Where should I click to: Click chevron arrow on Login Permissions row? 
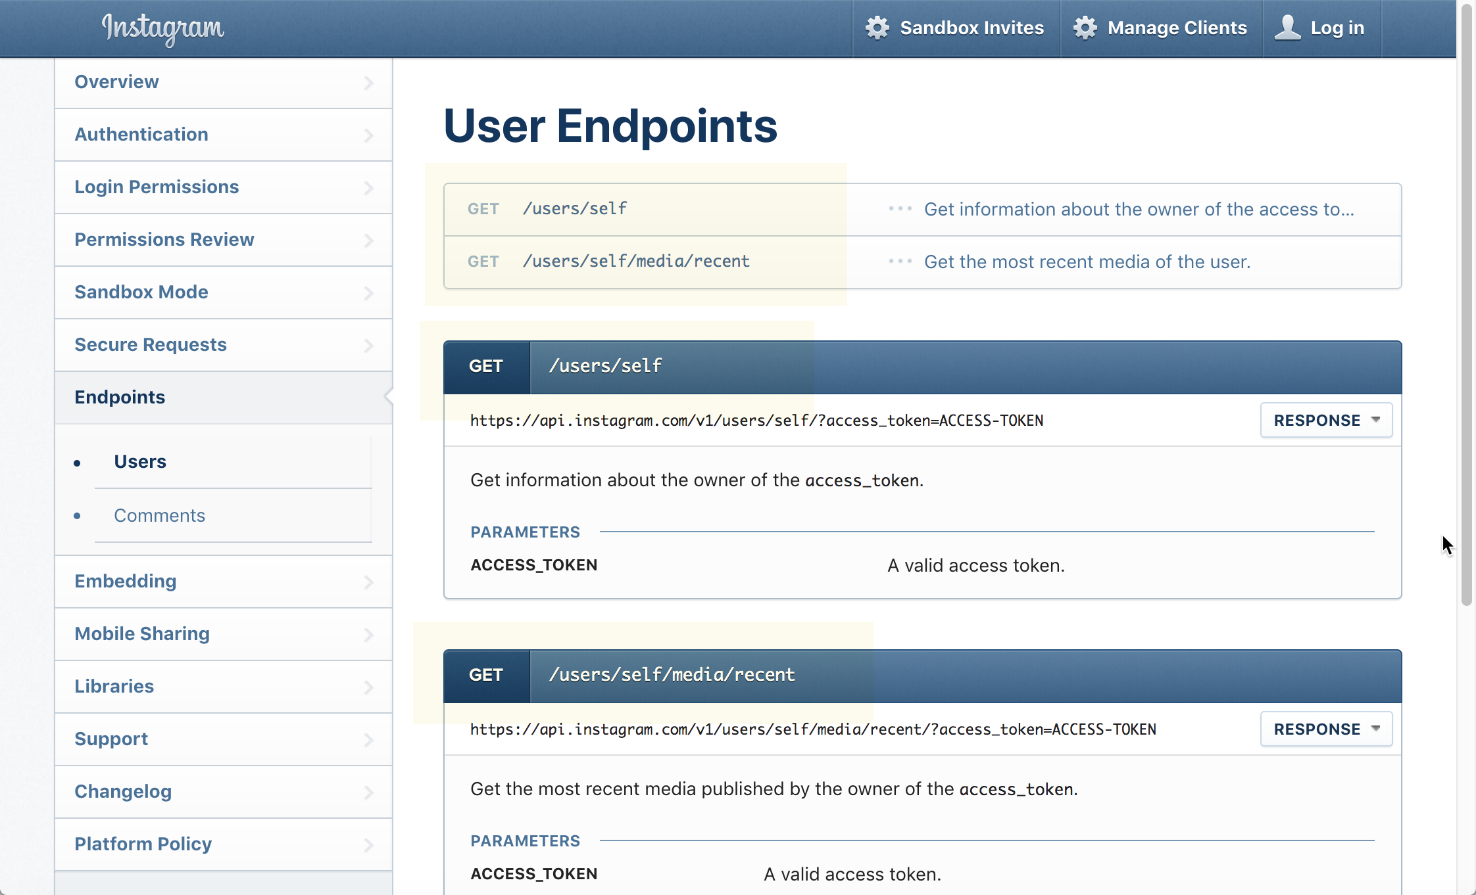(368, 188)
